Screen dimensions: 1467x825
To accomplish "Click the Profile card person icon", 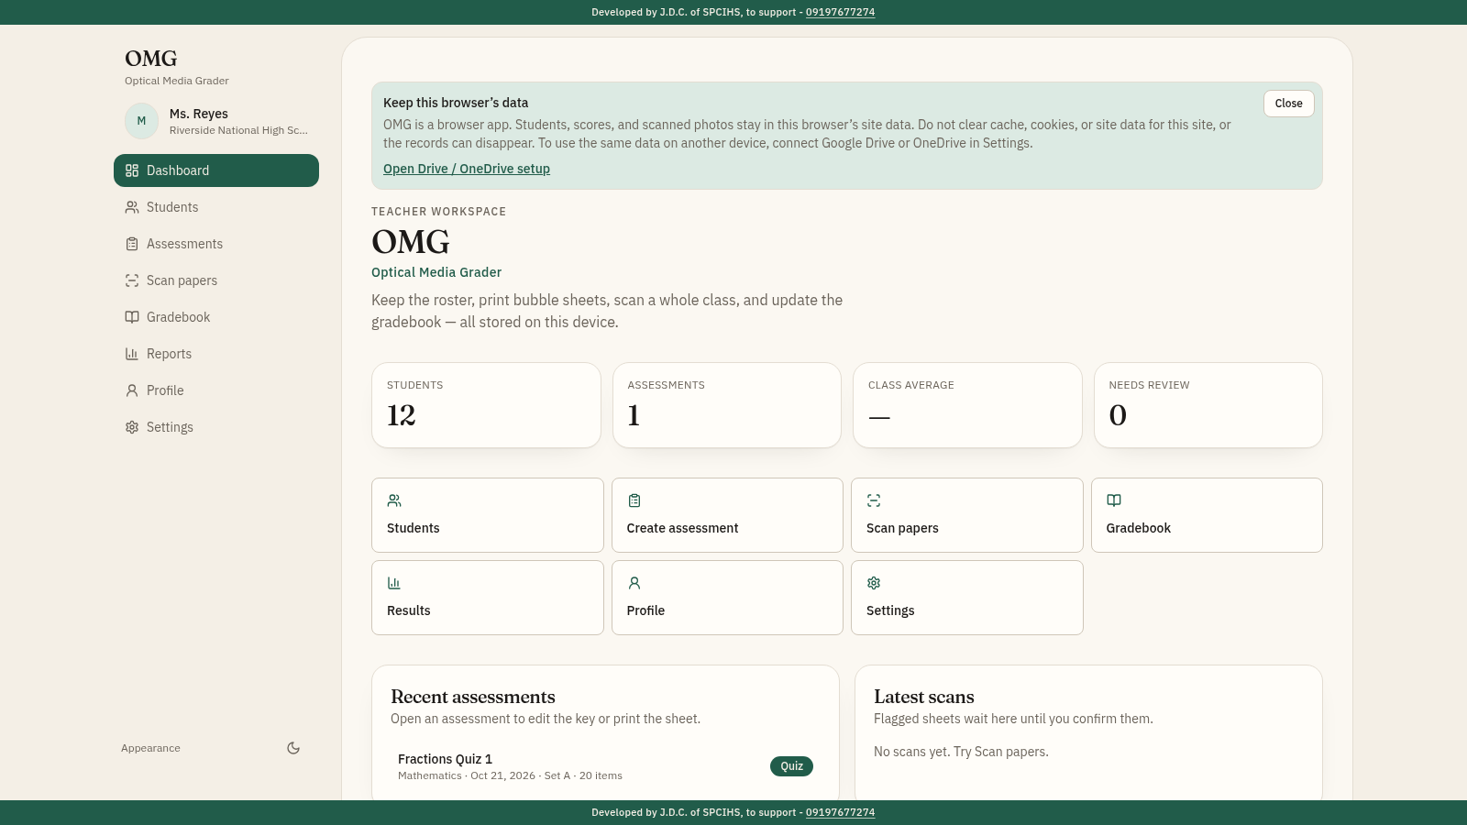I will point(634,583).
